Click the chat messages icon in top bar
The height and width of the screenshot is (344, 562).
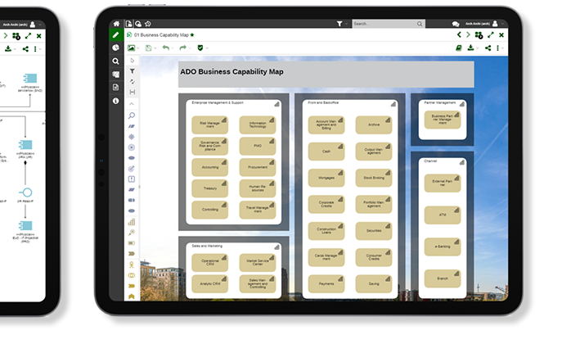(456, 24)
